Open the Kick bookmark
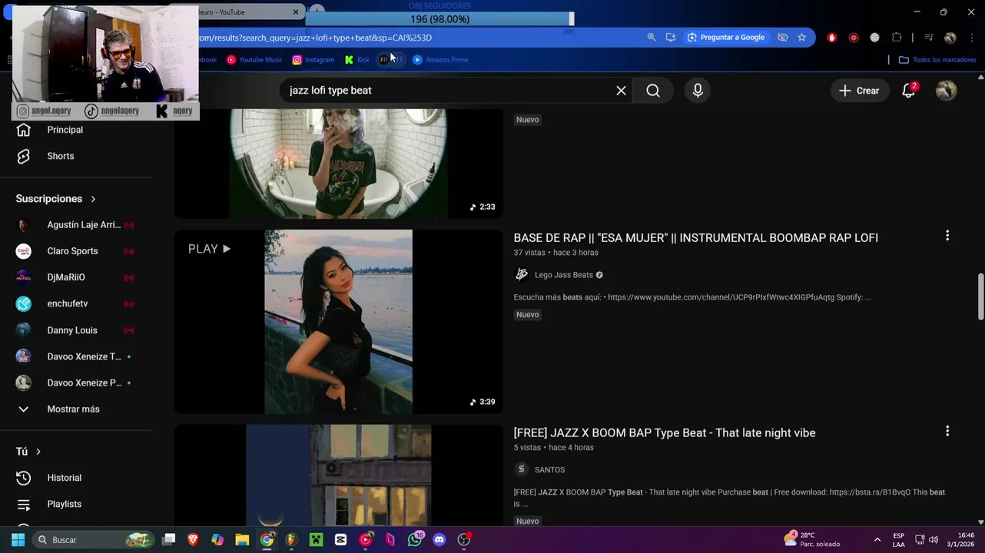 357,60
